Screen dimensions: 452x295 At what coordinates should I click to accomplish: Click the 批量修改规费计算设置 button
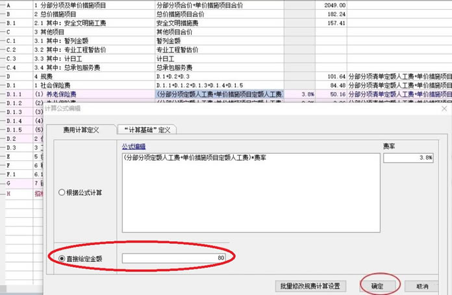(310, 286)
